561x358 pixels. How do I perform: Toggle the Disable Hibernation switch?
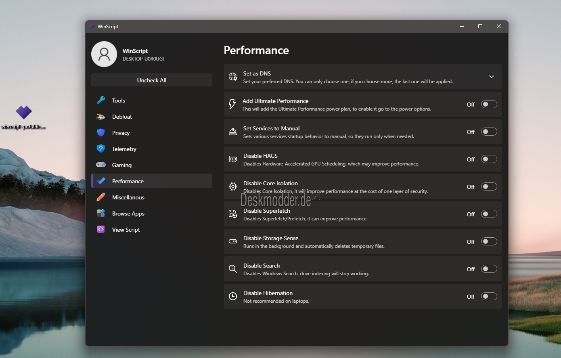coord(489,296)
